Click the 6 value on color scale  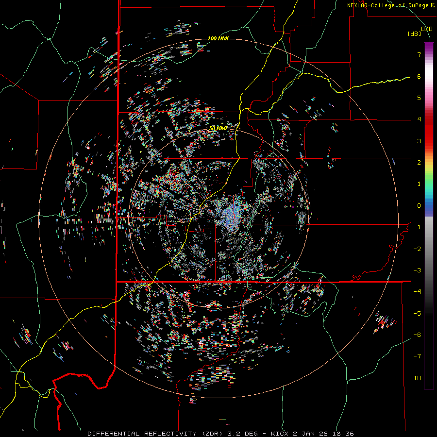pyautogui.click(x=419, y=76)
